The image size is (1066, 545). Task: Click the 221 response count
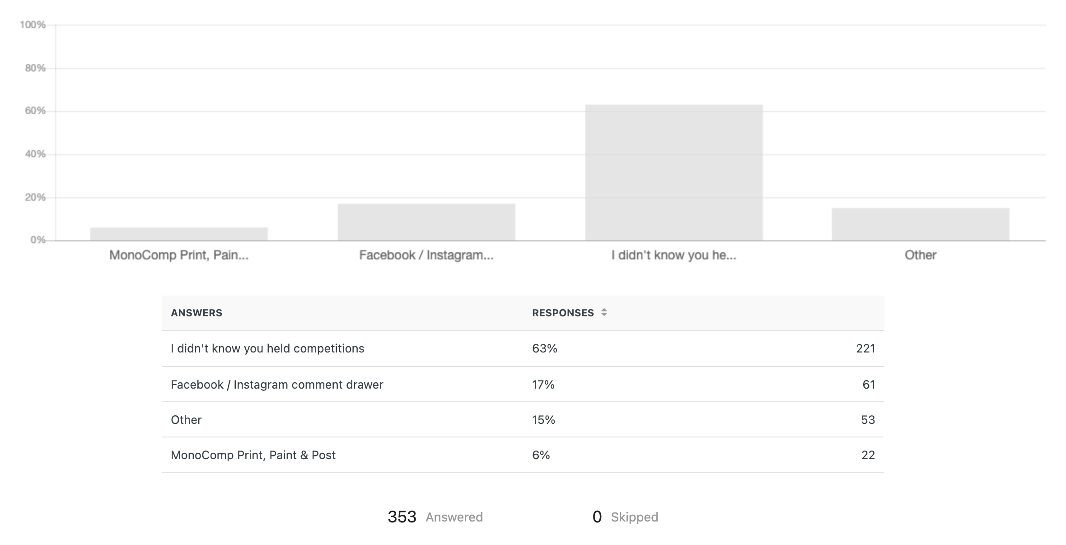865,348
